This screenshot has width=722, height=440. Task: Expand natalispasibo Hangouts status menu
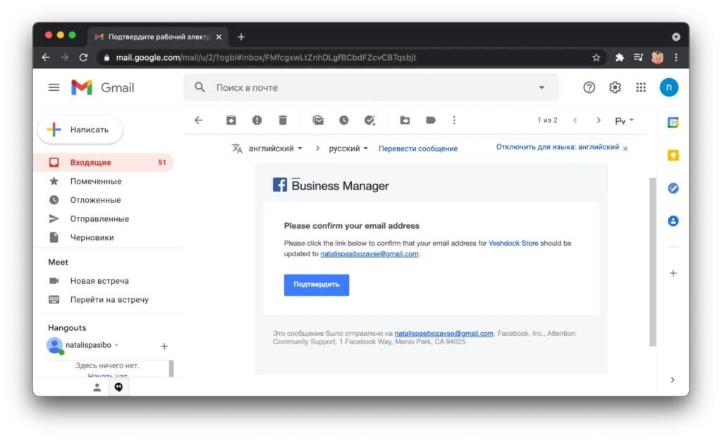point(116,345)
